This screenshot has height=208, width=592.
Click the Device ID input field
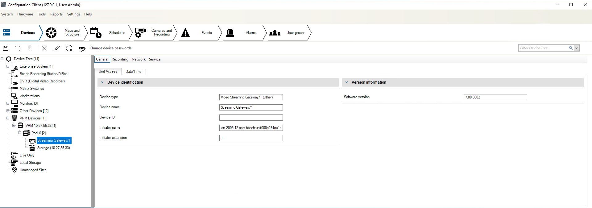click(251, 118)
